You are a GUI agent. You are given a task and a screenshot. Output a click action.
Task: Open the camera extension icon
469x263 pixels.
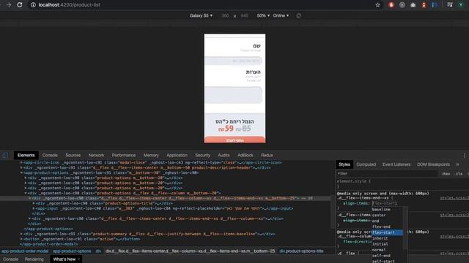pyautogui.click(x=413, y=5)
